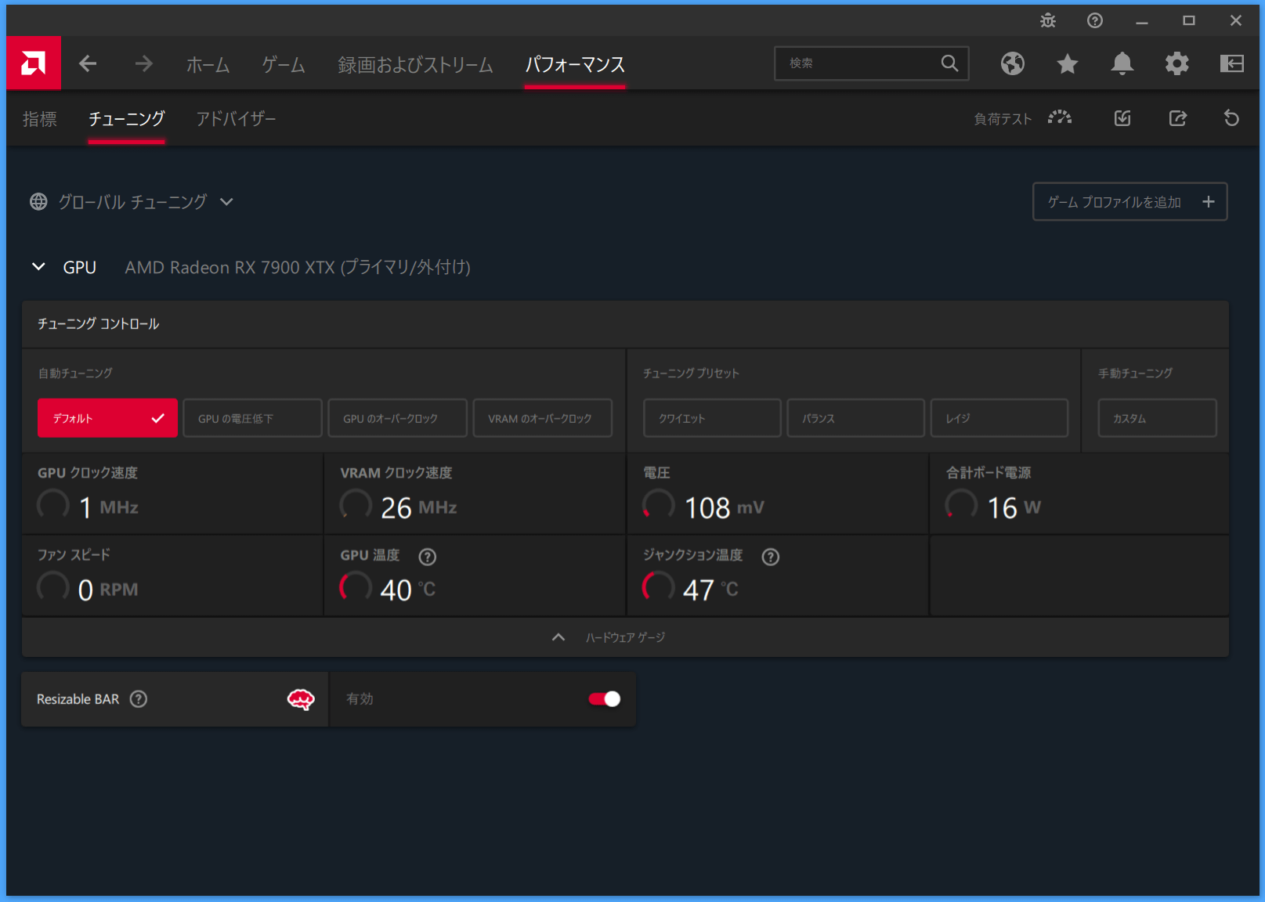Go back with the left arrow
The width and height of the screenshot is (1265, 902).
click(x=88, y=63)
